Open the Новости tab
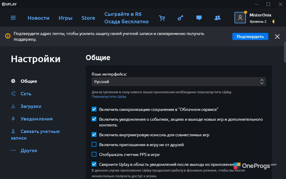Image resolution: width=286 pixels, height=179 pixels. [x=39, y=18]
